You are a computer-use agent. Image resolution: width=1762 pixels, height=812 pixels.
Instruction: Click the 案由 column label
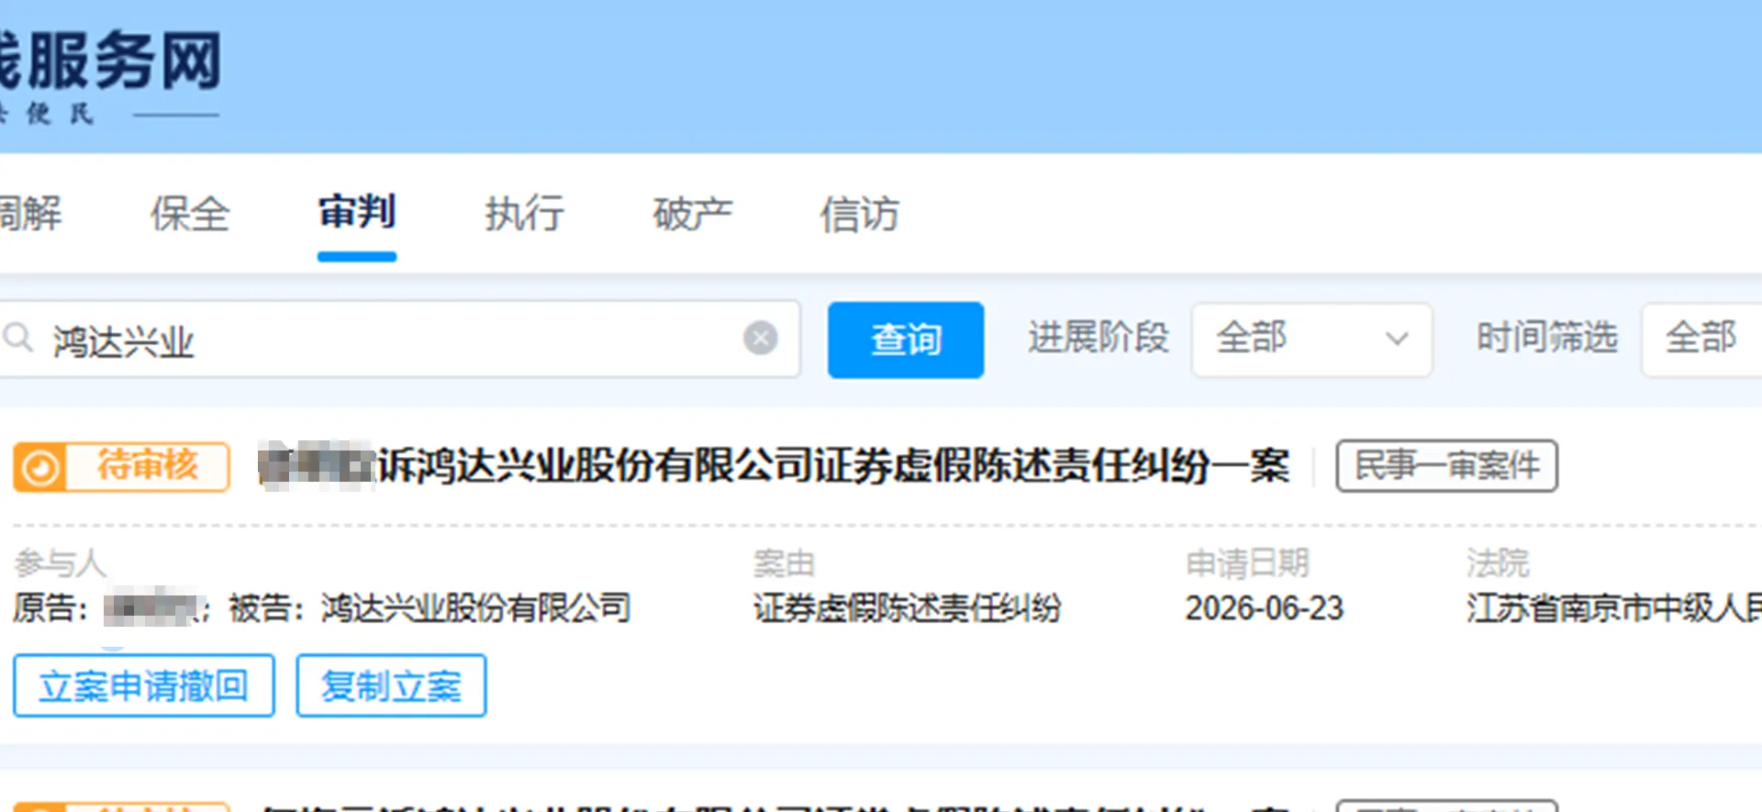click(x=785, y=562)
